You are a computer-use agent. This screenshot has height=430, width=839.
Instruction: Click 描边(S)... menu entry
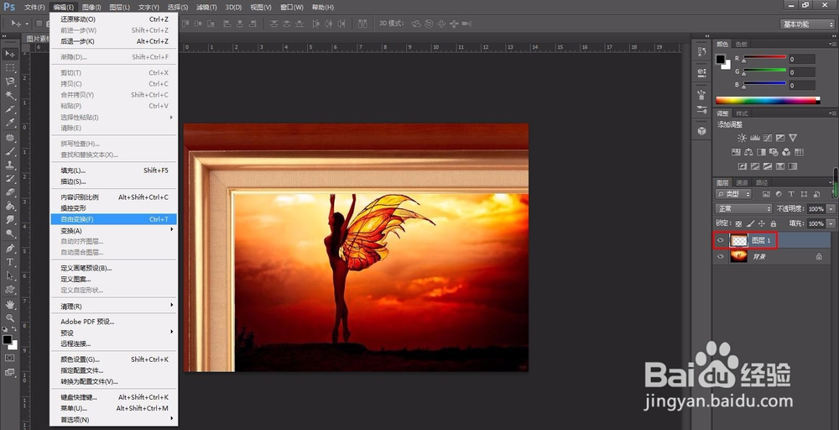click(x=113, y=181)
